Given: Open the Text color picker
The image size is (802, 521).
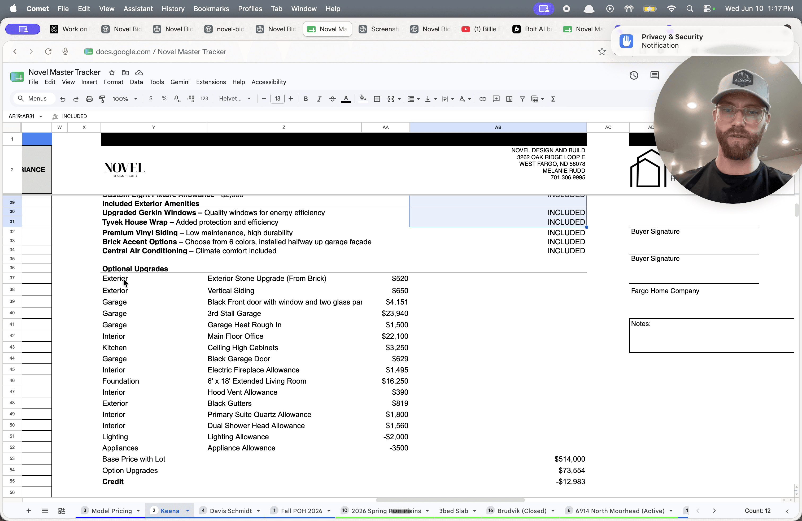Looking at the screenshot, I should [346, 99].
